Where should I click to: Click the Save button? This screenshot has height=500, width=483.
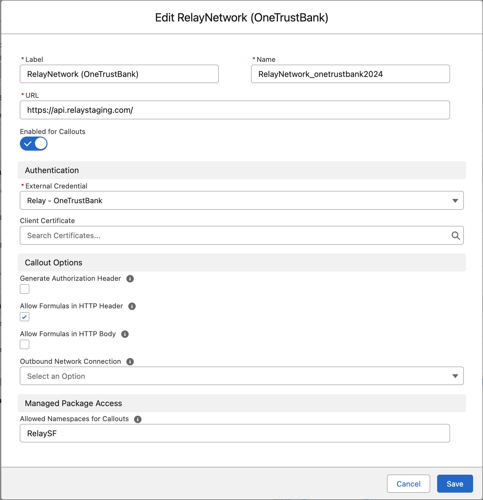(454, 484)
